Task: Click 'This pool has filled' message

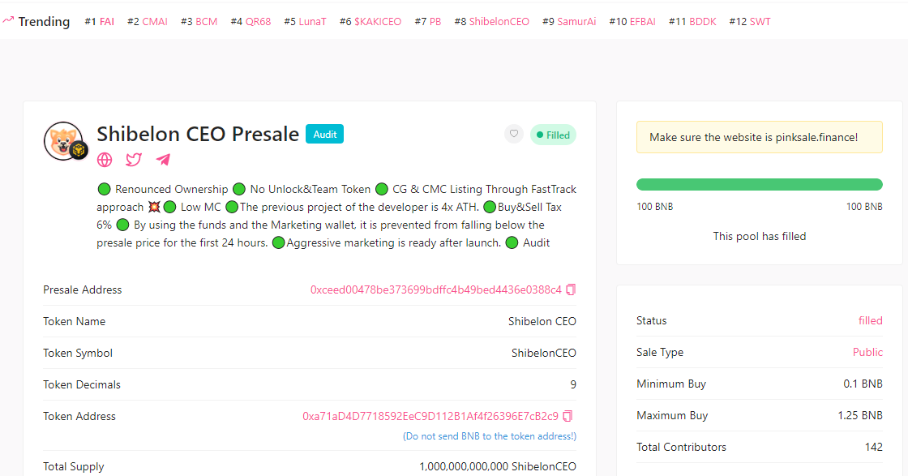Action: pos(759,236)
